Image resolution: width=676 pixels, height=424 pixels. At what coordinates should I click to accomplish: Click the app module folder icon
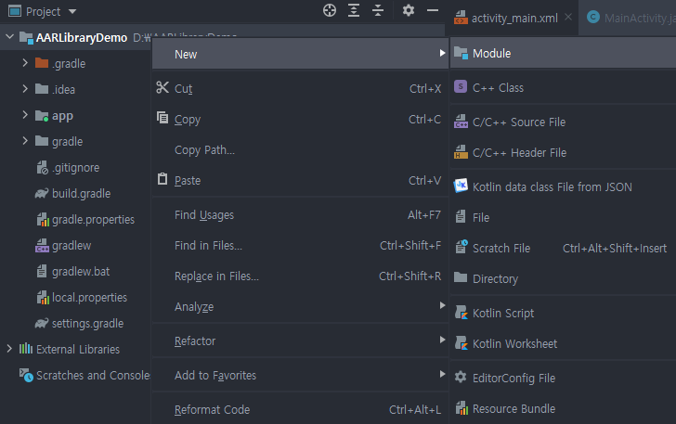42,115
